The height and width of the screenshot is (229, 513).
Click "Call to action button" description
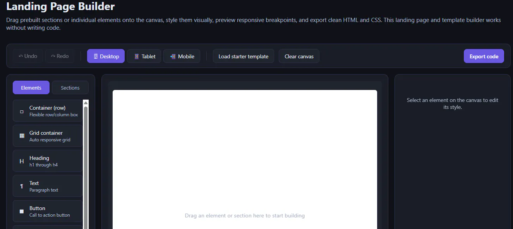point(50,215)
